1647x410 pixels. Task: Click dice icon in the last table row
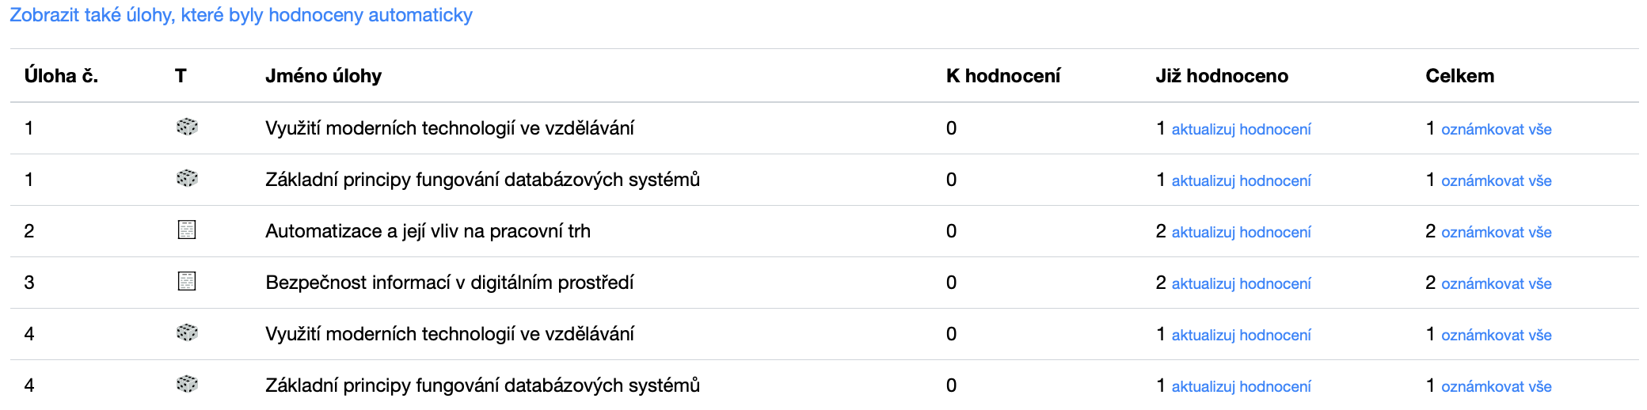[x=187, y=385]
